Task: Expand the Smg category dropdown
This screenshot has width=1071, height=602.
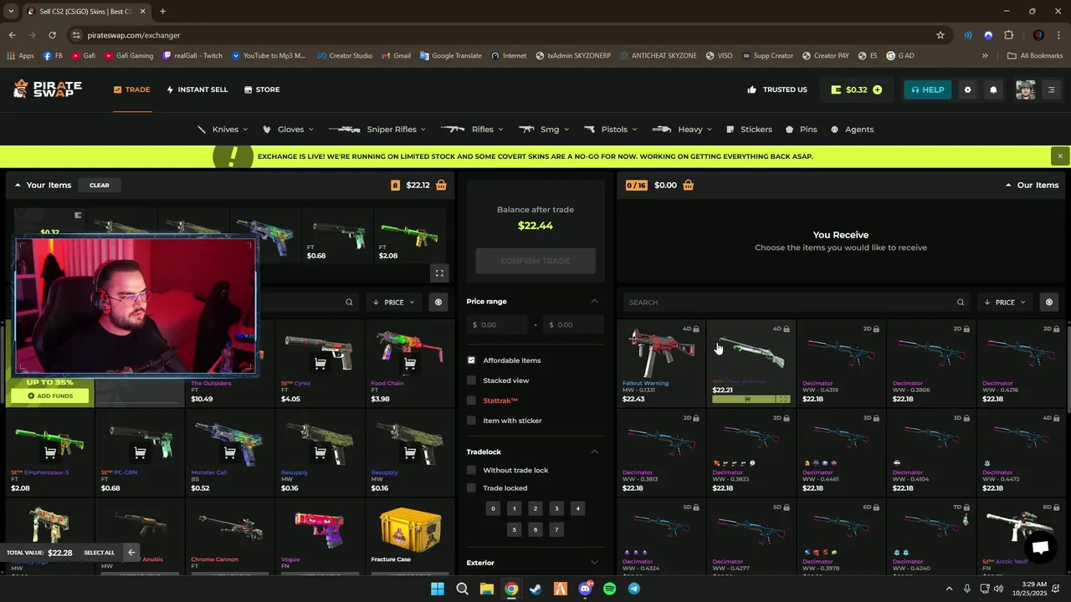Action: point(545,130)
